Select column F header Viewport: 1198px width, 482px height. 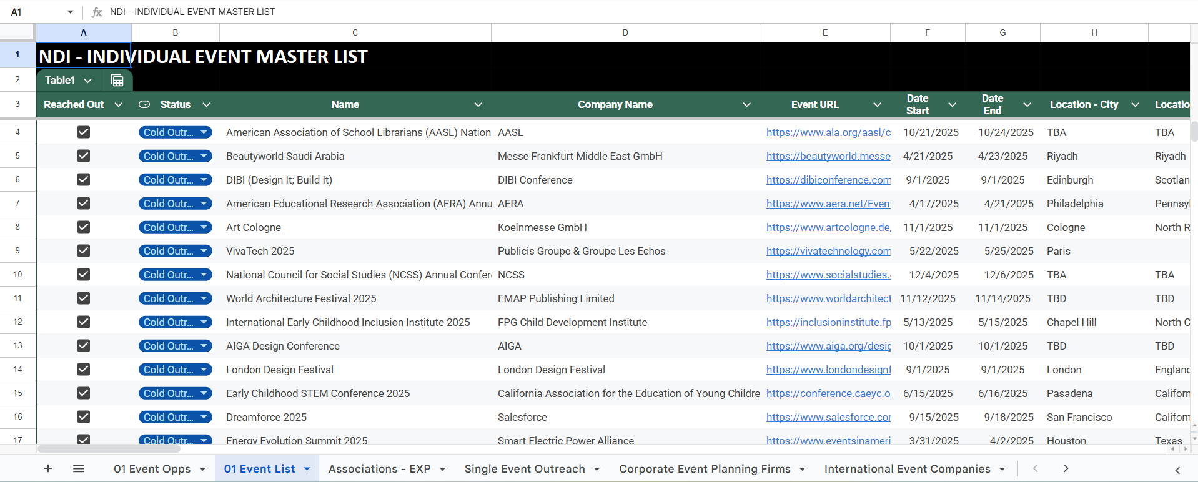click(x=928, y=32)
